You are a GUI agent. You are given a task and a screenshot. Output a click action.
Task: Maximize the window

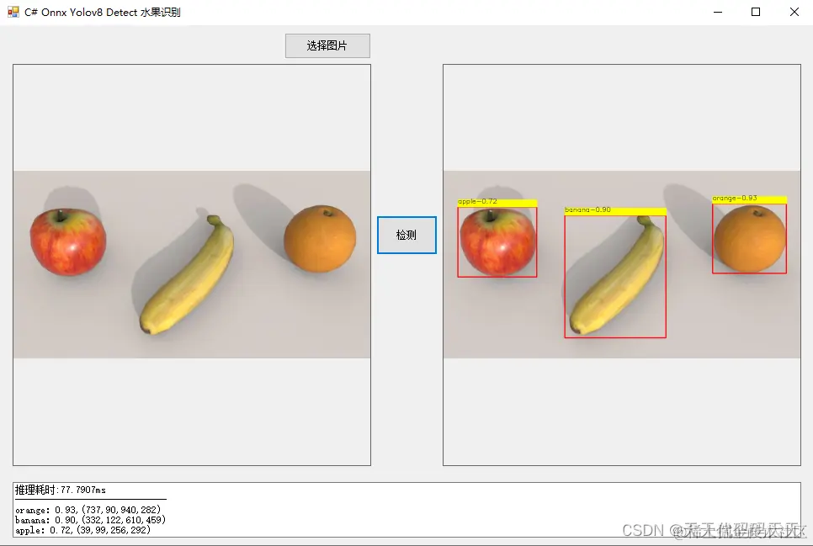[x=756, y=12]
